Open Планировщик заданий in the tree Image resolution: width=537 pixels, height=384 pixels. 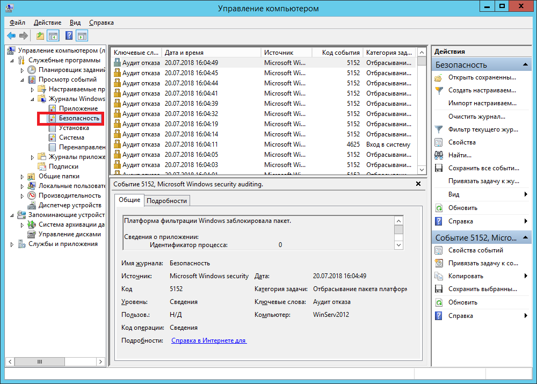tap(69, 70)
